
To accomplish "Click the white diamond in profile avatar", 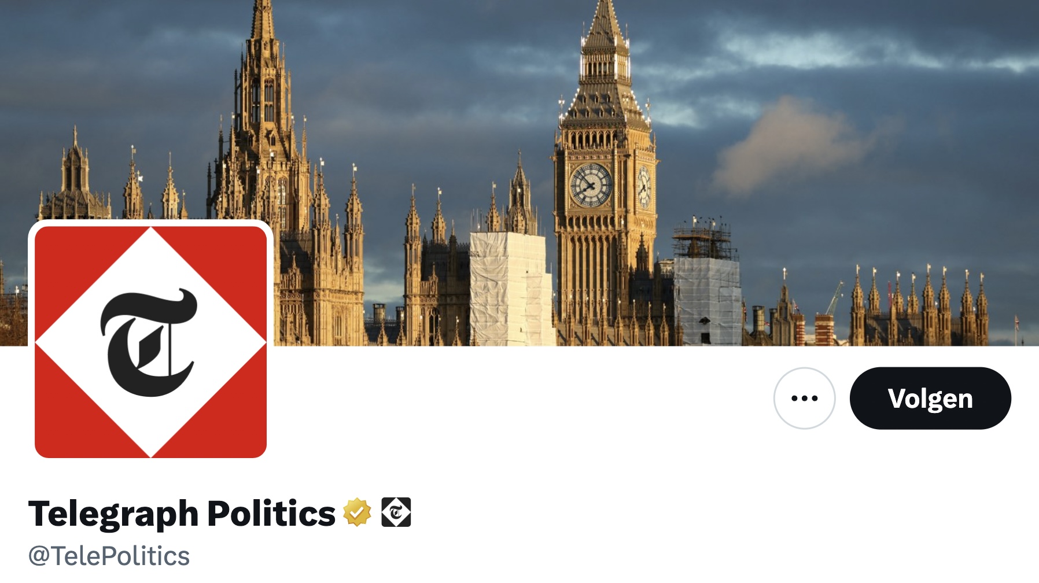I will click(150, 342).
